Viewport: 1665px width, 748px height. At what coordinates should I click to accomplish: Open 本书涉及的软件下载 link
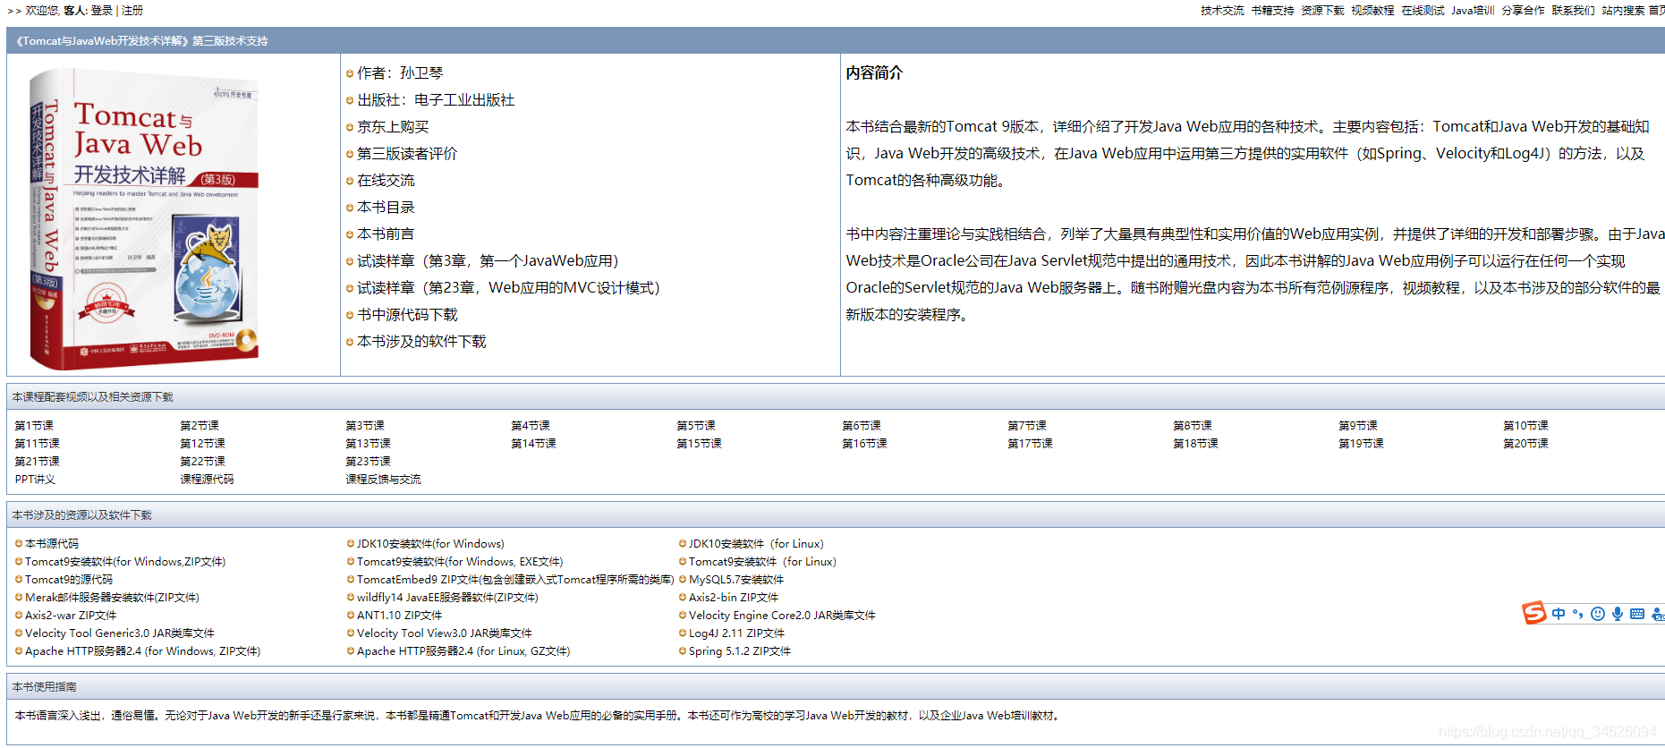(x=421, y=342)
